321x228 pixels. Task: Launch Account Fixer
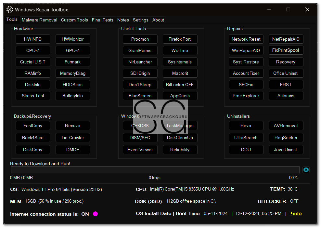tap(246, 73)
